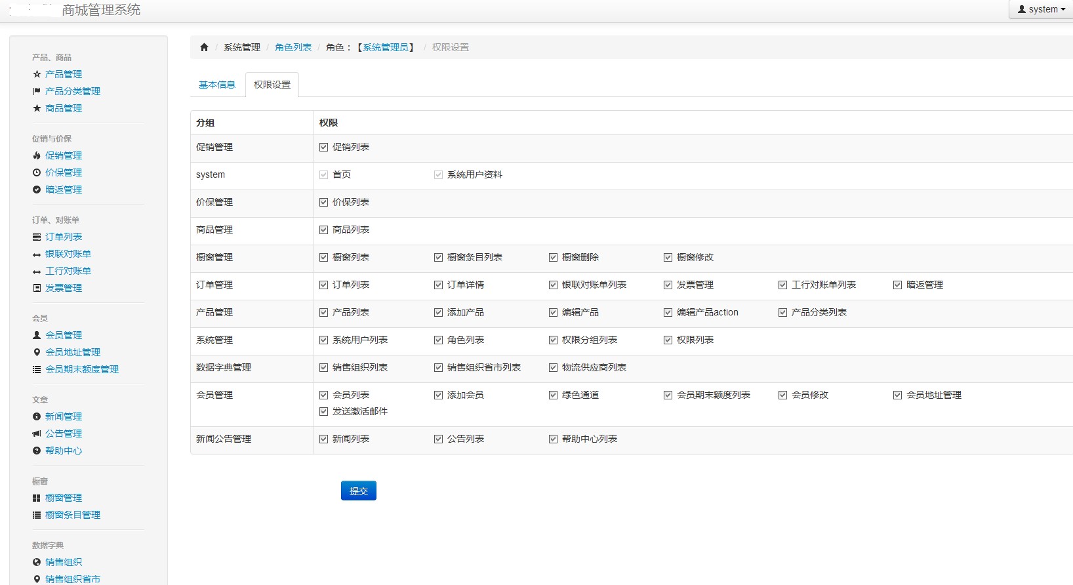1073x585 pixels.
Task: Open the system user dropdown
Action: click(x=1041, y=9)
